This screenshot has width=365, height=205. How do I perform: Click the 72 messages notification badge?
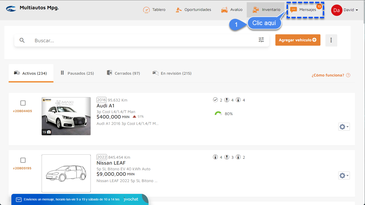[319, 6]
